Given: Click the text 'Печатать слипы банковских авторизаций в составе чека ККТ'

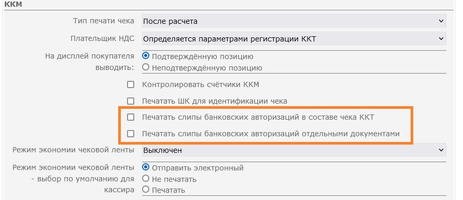Looking at the screenshot, I should pos(258,118).
